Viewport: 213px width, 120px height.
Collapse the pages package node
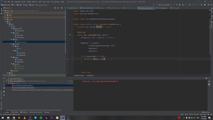point(11,57)
